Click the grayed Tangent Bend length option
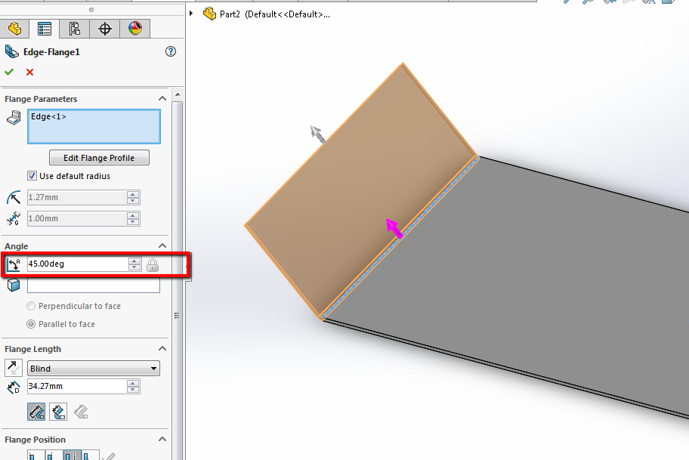Image resolution: width=689 pixels, height=460 pixels. click(x=81, y=412)
